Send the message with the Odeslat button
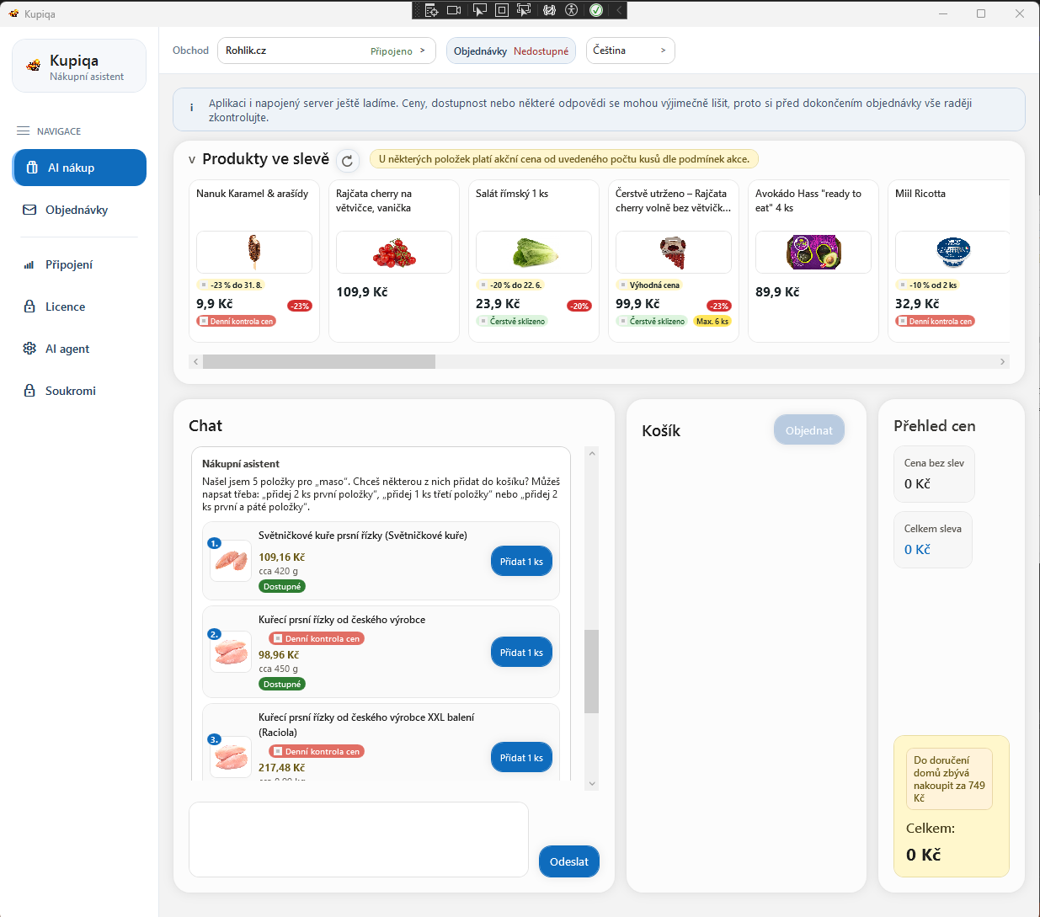The image size is (1040, 917). [x=569, y=861]
